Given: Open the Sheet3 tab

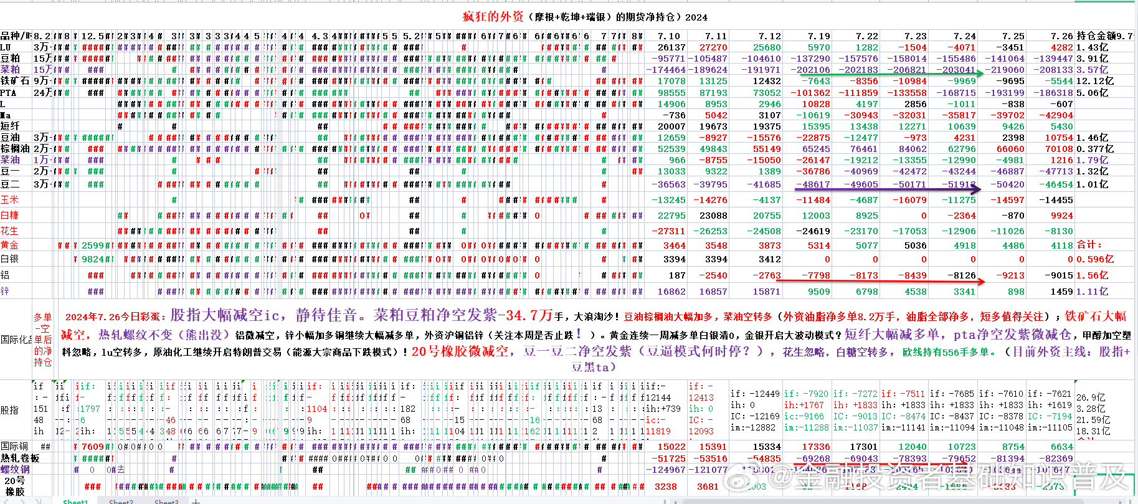Looking at the screenshot, I should click(x=166, y=500).
